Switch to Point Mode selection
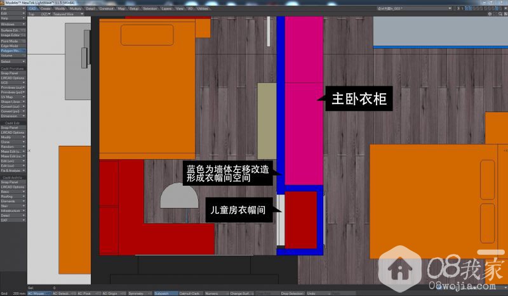 [13, 41]
